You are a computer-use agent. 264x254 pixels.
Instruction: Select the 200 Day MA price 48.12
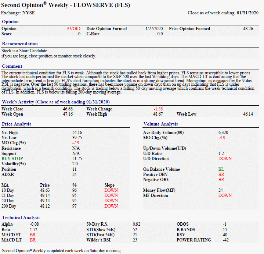45,206
